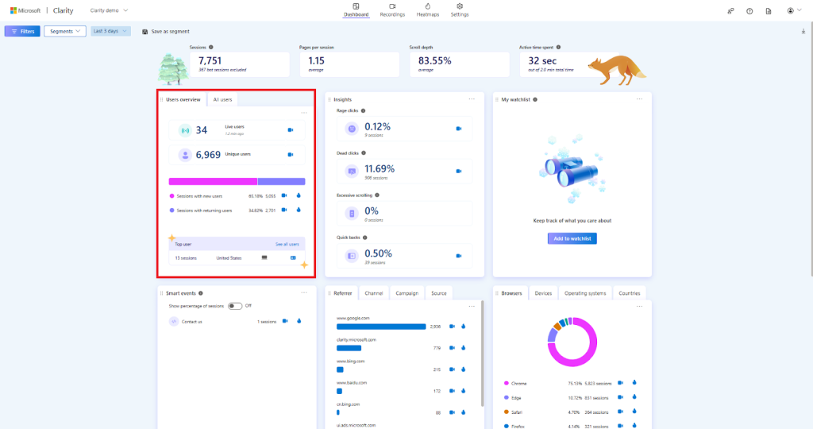This screenshot has height=429, width=813.
Task: Open the Last 3 days date range dropdown
Action: 110,31
